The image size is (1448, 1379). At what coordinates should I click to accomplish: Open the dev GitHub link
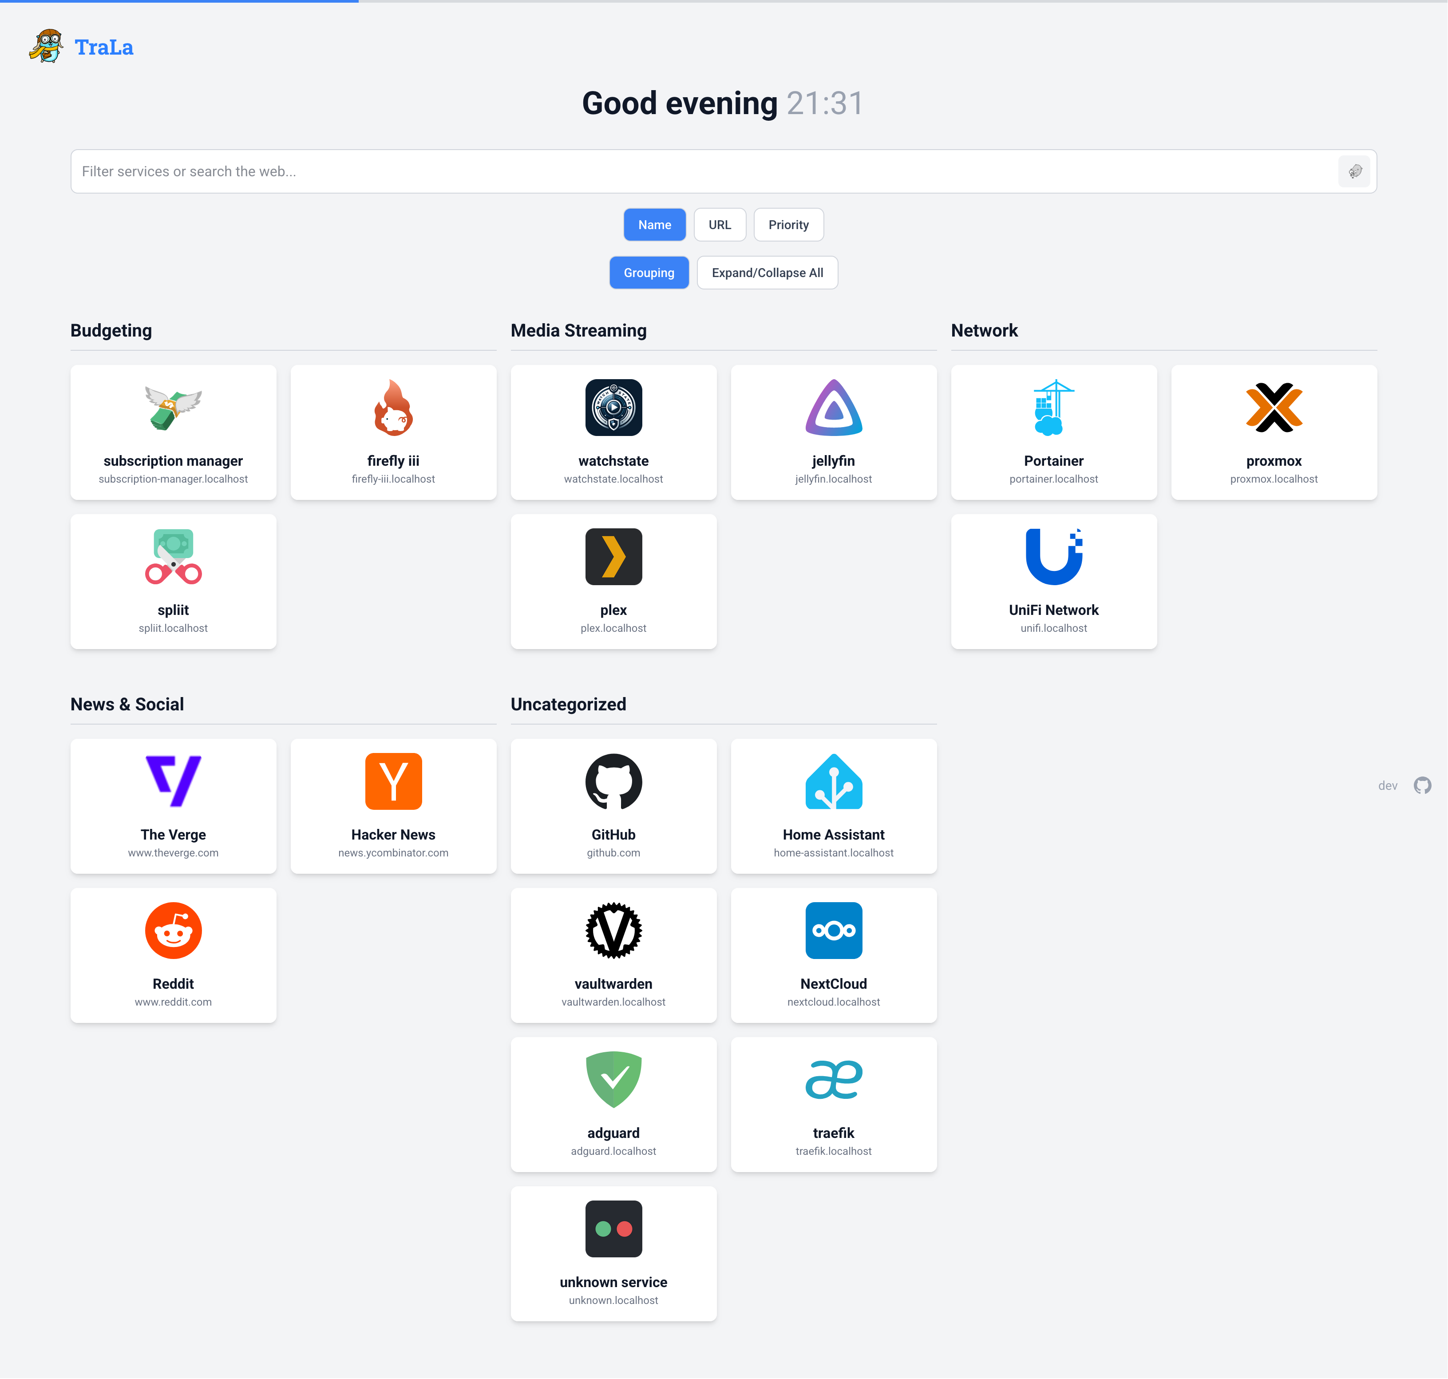pos(1422,785)
